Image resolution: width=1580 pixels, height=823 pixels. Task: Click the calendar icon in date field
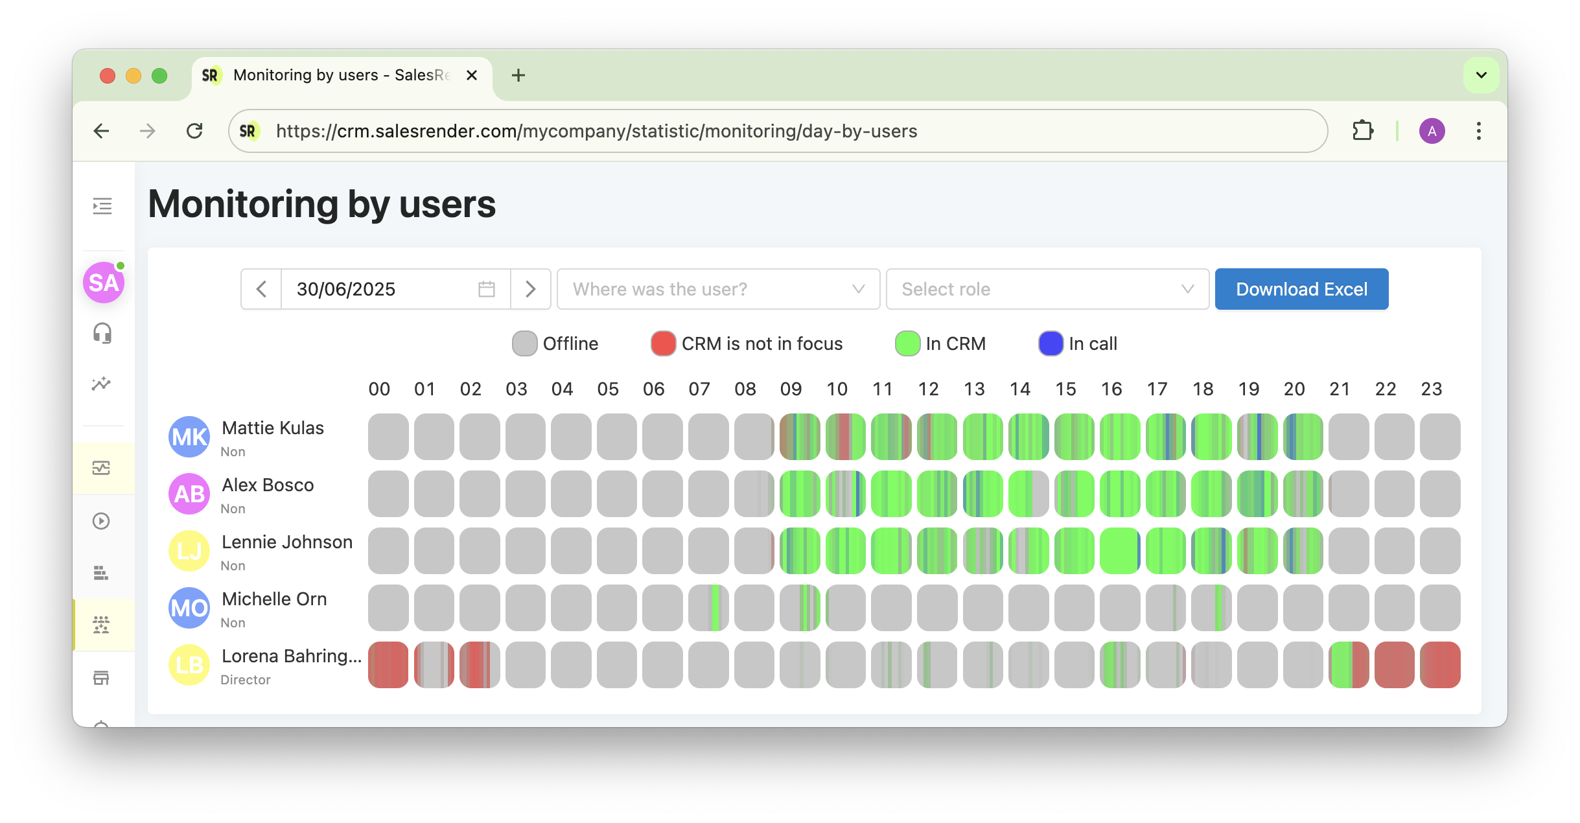(x=487, y=289)
